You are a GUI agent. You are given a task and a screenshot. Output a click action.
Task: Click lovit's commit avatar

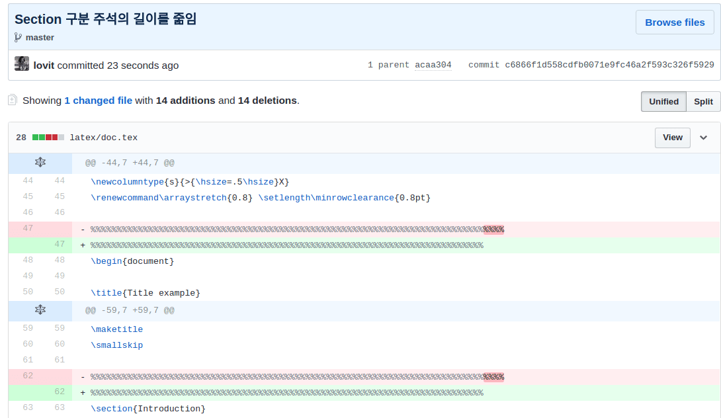tap(22, 65)
